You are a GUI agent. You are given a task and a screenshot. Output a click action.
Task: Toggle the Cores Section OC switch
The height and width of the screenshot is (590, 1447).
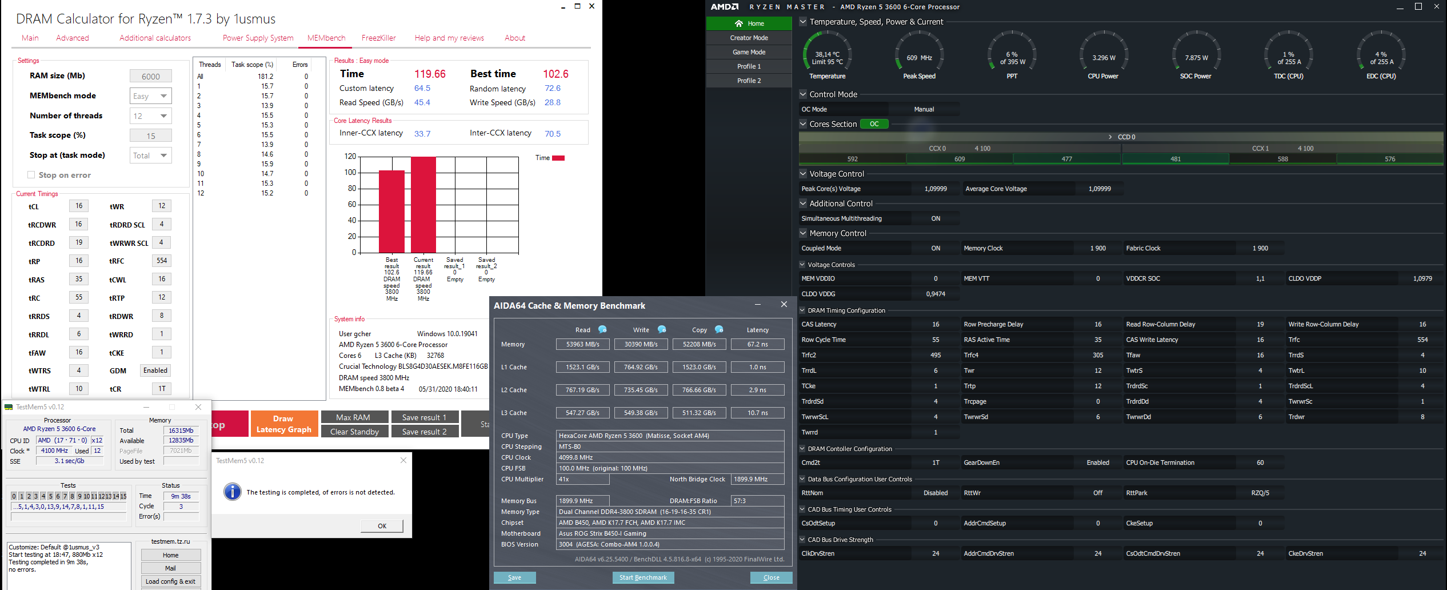874,124
